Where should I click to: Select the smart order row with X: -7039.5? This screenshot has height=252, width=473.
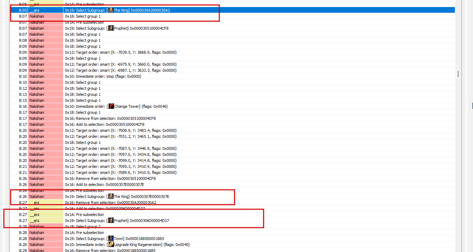click(232, 52)
